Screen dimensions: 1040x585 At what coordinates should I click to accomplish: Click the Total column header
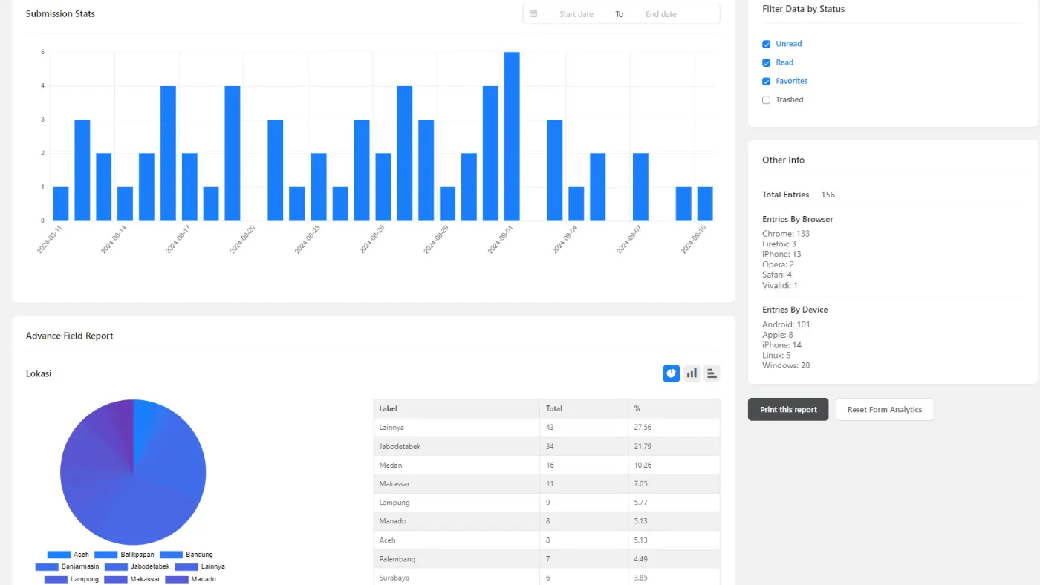coord(554,408)
